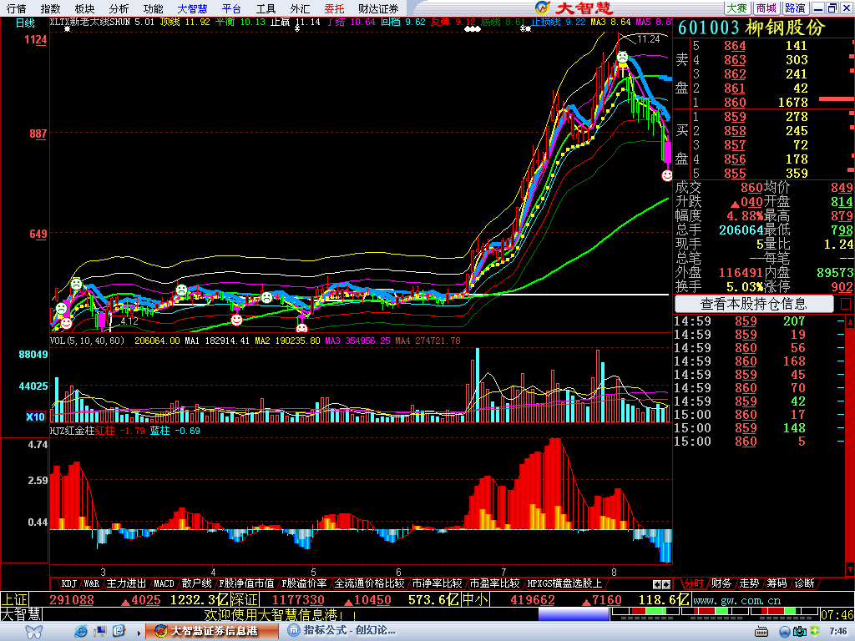This screenshot has width=855, height=641.
Task: Click the show desktop quick launch icon
Action: [x=100, y=631]
